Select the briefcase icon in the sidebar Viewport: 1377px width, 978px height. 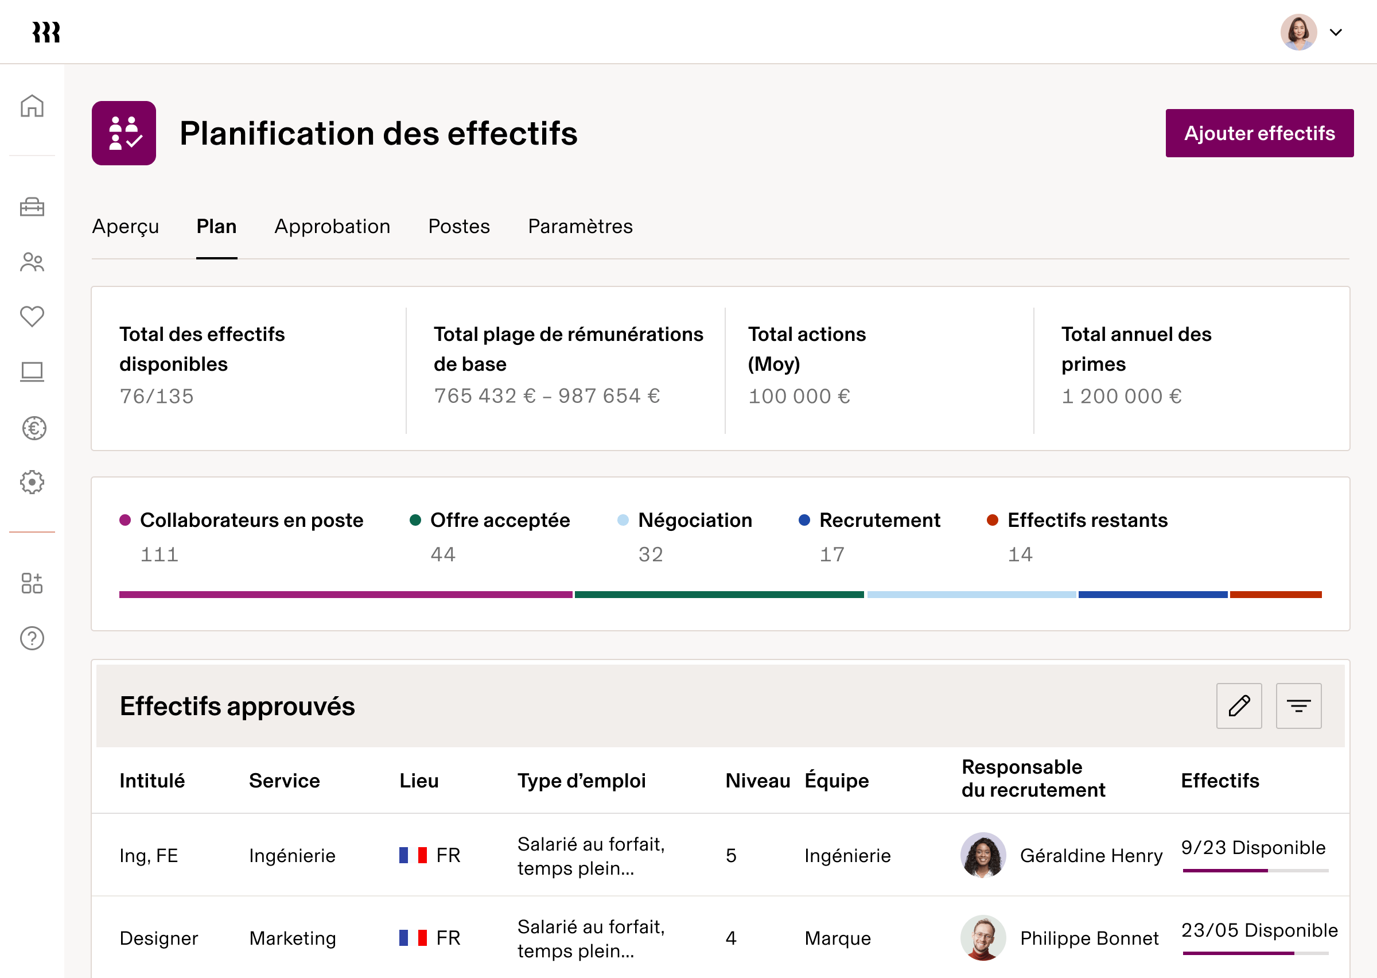pyautogui.click(x=32, y=207)
